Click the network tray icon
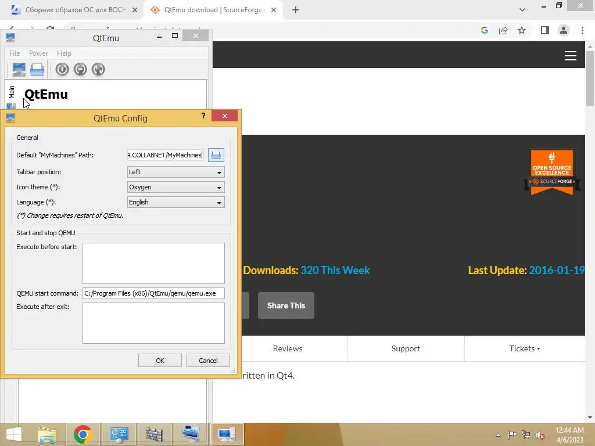 pos(526,434)
